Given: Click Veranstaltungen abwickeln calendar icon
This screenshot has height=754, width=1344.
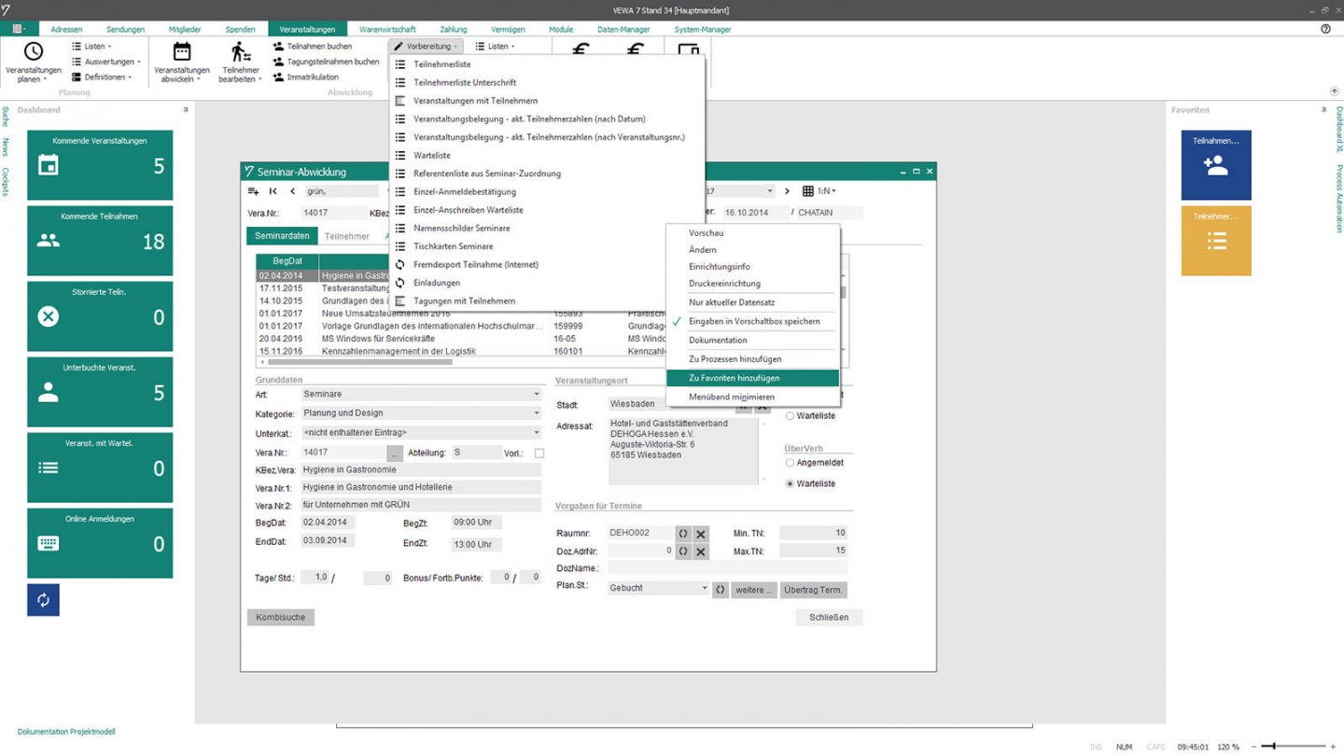Looking at the screenshot, I should coord(182,52).
